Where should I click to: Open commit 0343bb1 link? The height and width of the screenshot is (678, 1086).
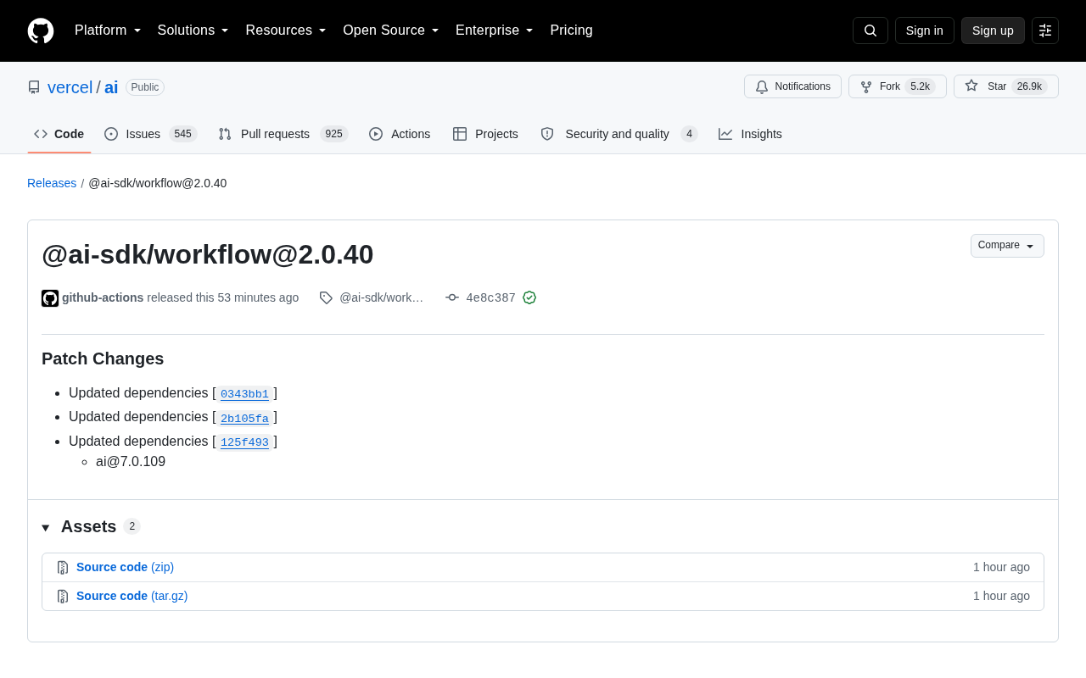point(244,394)
